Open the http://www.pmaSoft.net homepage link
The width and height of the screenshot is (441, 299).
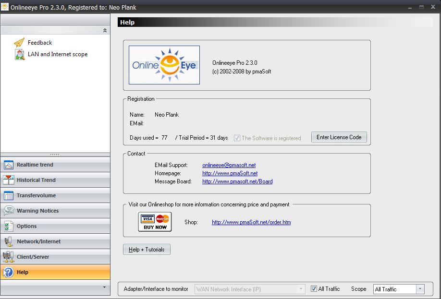click(x=230, y=173)
